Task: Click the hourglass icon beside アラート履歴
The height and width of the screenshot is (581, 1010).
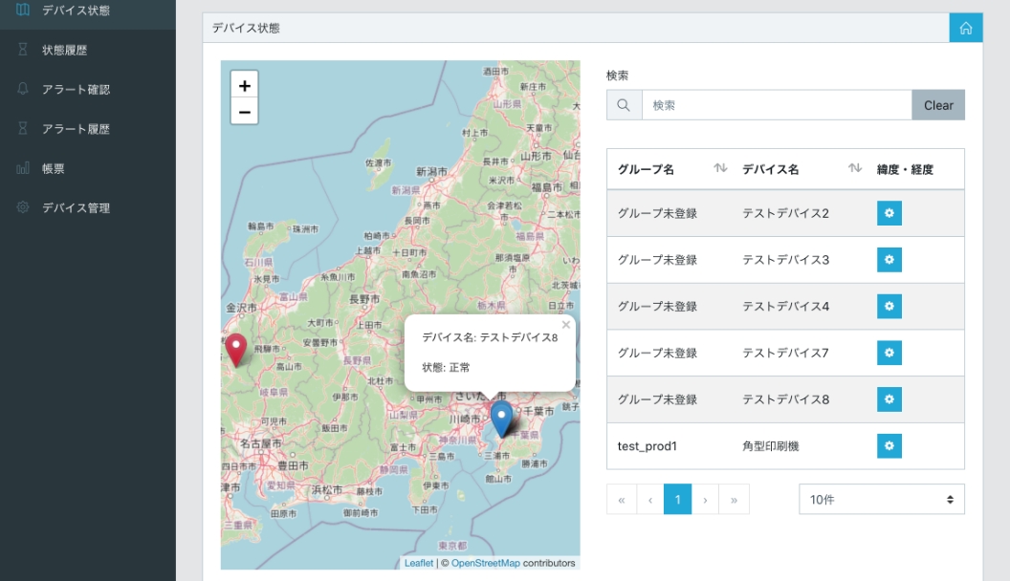Action: (x=23, y=129)
